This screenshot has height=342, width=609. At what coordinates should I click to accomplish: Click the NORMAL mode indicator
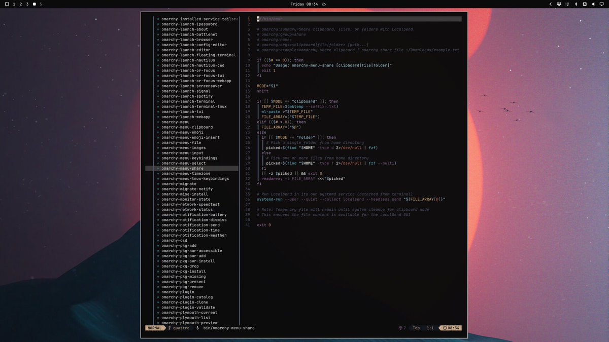coord(155,328)
